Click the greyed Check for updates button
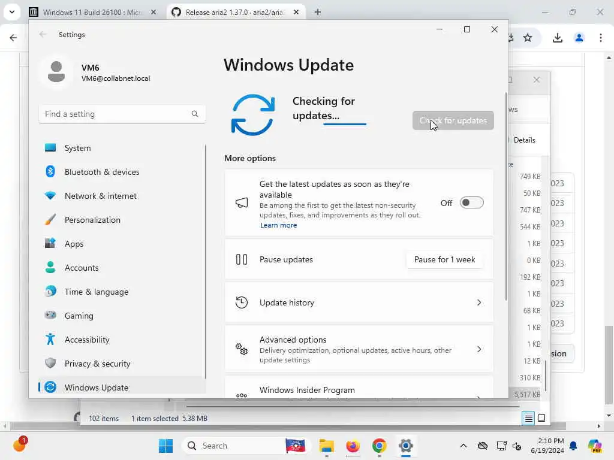The height and width of the screenshot is (460, 614). [x=453, y=120]
